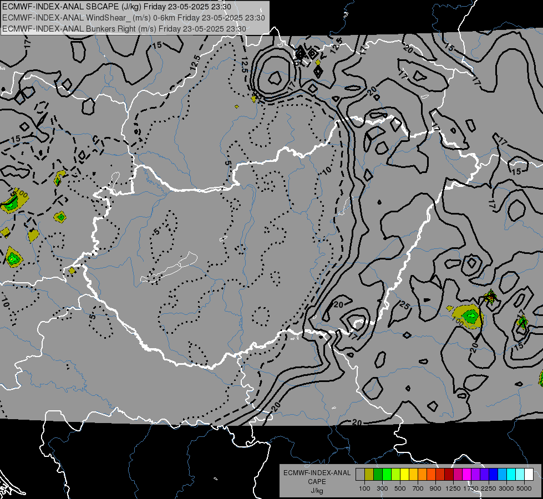Select the white legend swatch above 5000
This screenshot has width=543, height=499.
coord(529,475)
